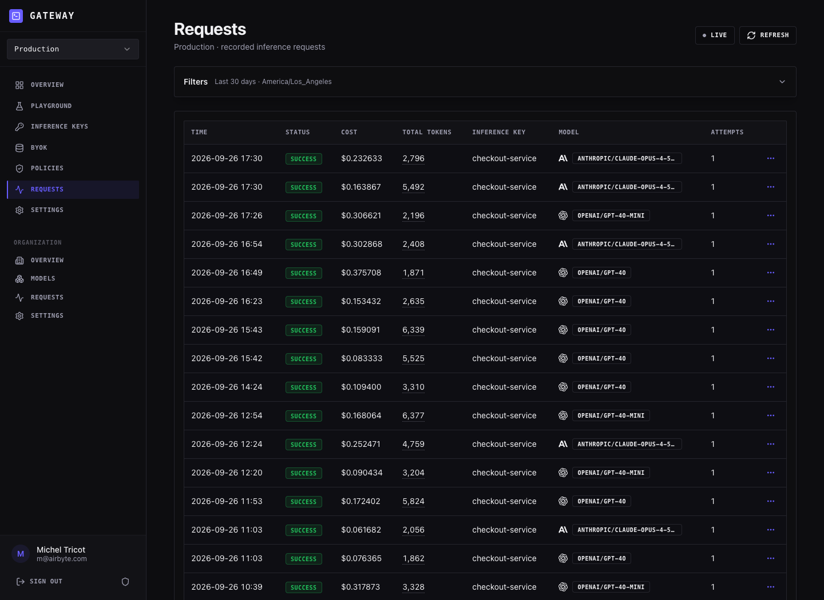Click the 5,492 total tokens value
The width and height of the screenshot is (824, 600).
413,187
